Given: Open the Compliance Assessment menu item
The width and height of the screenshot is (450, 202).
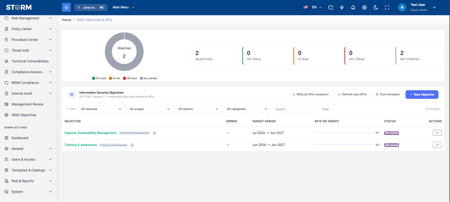Looking at the screenshot, I should [28, 72].
